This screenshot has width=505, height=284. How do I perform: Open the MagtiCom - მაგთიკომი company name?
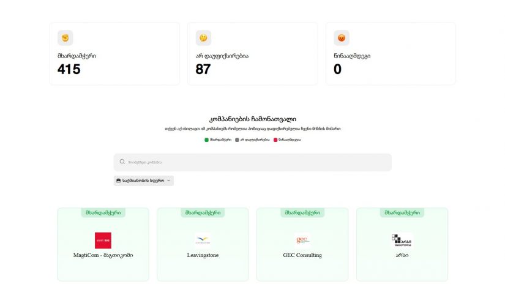103,255
